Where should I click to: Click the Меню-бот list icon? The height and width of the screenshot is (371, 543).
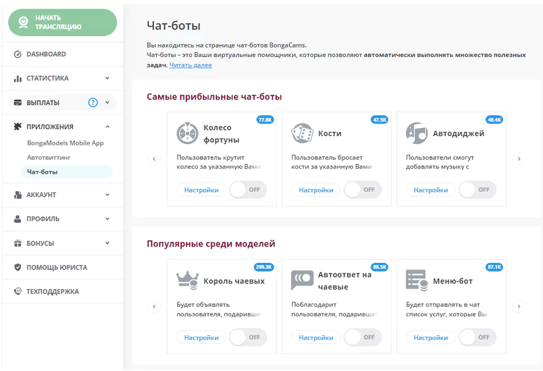[416, 280]
